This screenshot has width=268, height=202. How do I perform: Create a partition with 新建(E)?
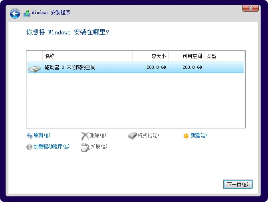(199, 135)
